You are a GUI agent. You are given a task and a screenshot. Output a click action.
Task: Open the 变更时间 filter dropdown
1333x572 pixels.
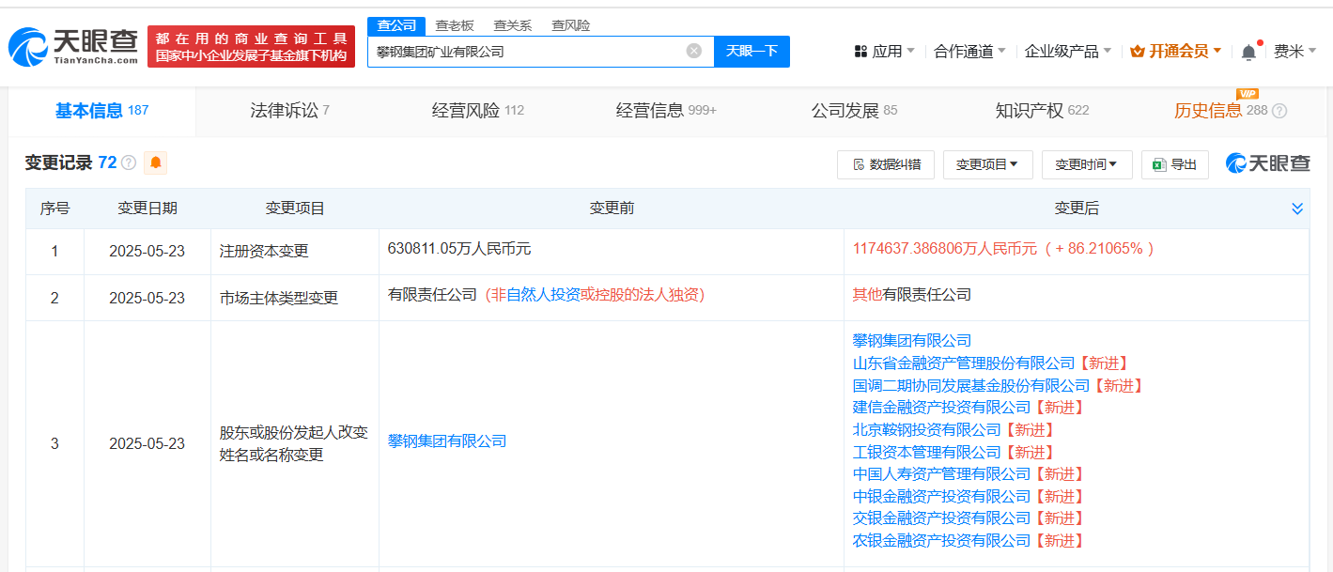point(1086,164)
